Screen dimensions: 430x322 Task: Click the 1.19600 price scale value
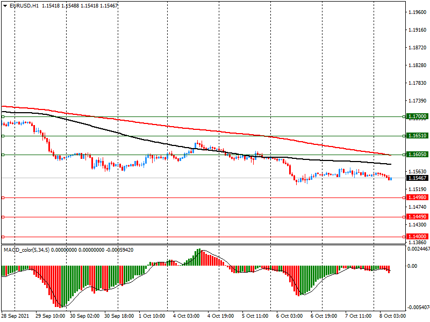(x=418, y=12)
